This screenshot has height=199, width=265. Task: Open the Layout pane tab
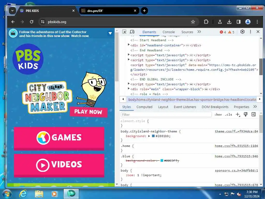[163, 107]
